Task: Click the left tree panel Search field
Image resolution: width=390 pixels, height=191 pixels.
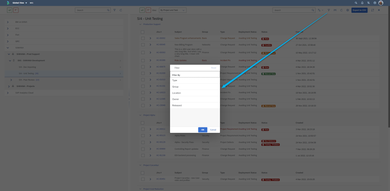Action: tap(93, 10)
